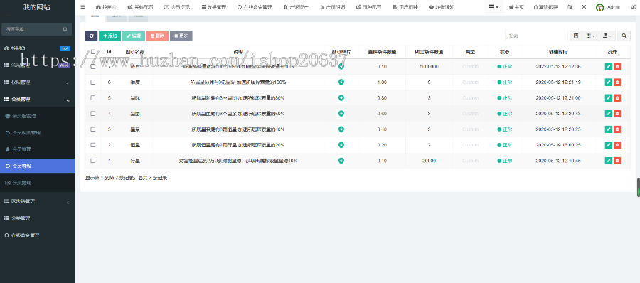Delete row id 7 with trash icon
The height and width of the screenshot is (283, 640).
coord(617,67)
